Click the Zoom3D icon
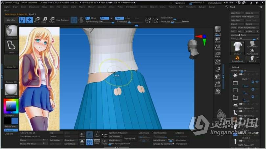The width and height of the screenshot is (266, 149). coord(217,84)
